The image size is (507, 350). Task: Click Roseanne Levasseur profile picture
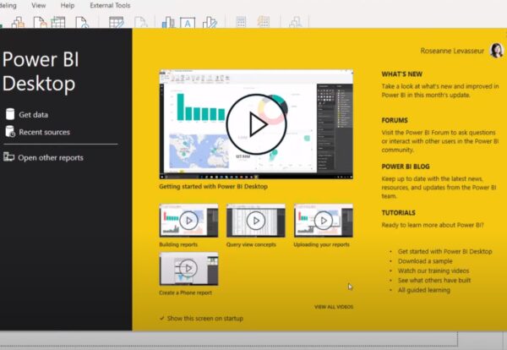pyautogui.click(x=497, y=51)
